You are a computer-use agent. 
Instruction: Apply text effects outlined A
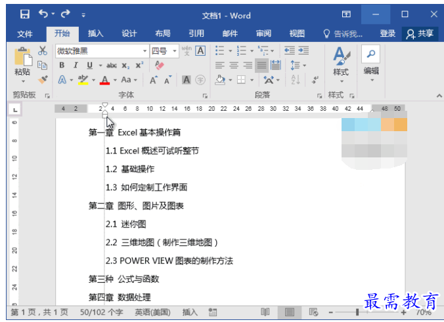pyautogui.click(x=62, y=80)
